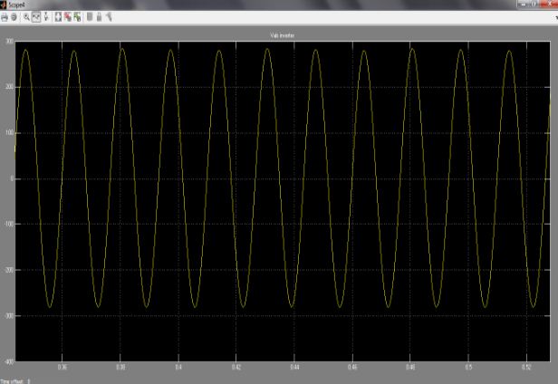Click the x-axis label 0.36
This screenshot has height=384, width=558.
pyautogui.click(x=62, y=368)
